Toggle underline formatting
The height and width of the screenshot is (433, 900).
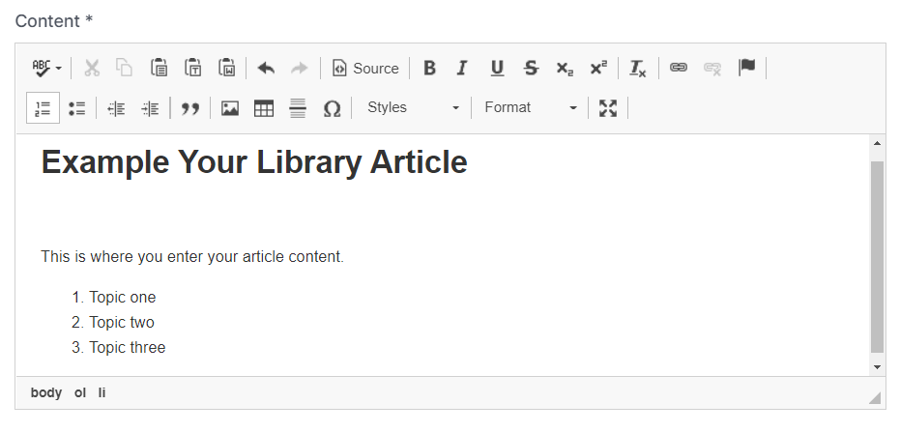point(497,69)
